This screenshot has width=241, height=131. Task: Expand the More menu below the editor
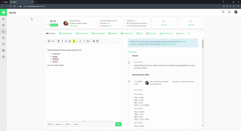76,124
